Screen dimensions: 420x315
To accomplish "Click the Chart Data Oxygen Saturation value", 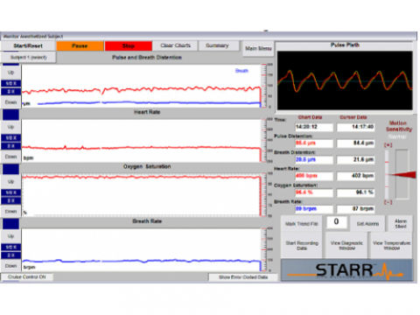I will pyautogui.click(x=314, y=192).
